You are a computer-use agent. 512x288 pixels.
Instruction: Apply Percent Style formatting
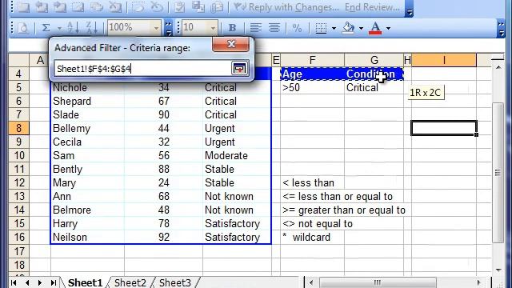tap(297, 28)
